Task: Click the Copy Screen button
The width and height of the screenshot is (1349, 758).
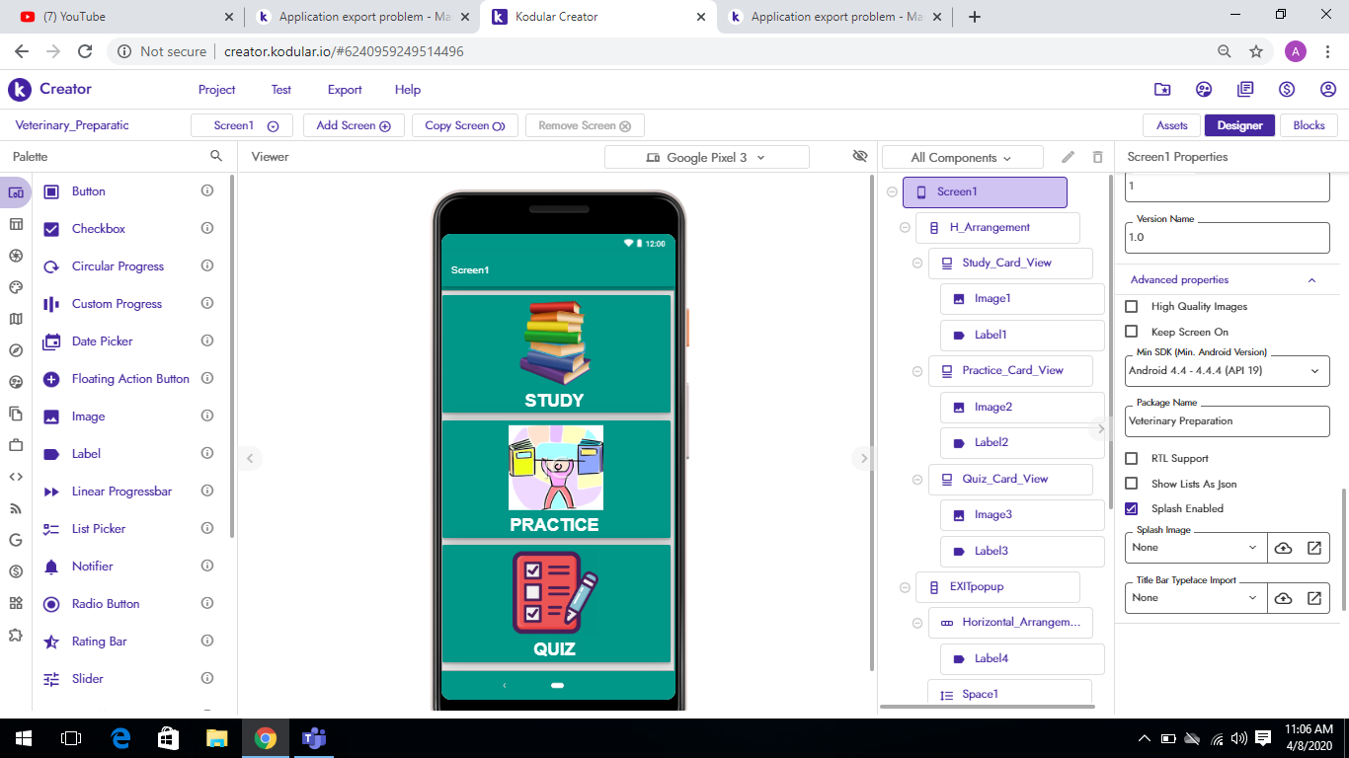Action: [464, 125]
